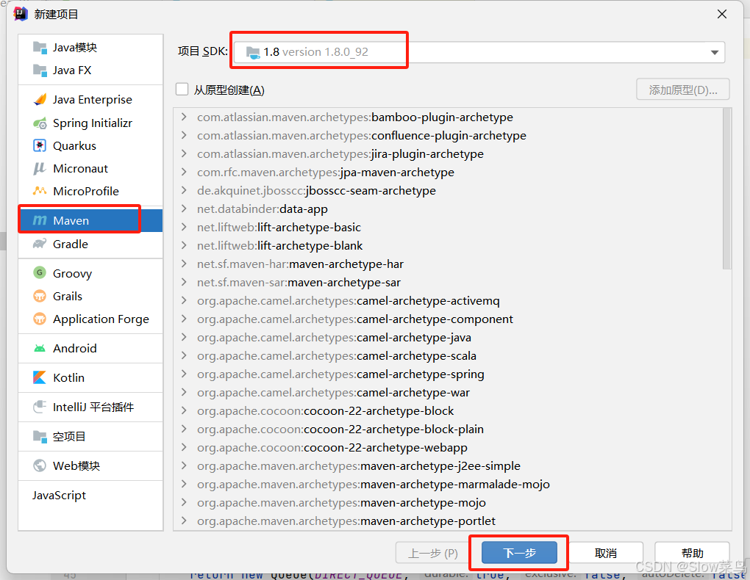The width and height of the screenshot is (750, 580).
Task: Click the Spring Initializr leaf icon
Action: pos(40,123)
